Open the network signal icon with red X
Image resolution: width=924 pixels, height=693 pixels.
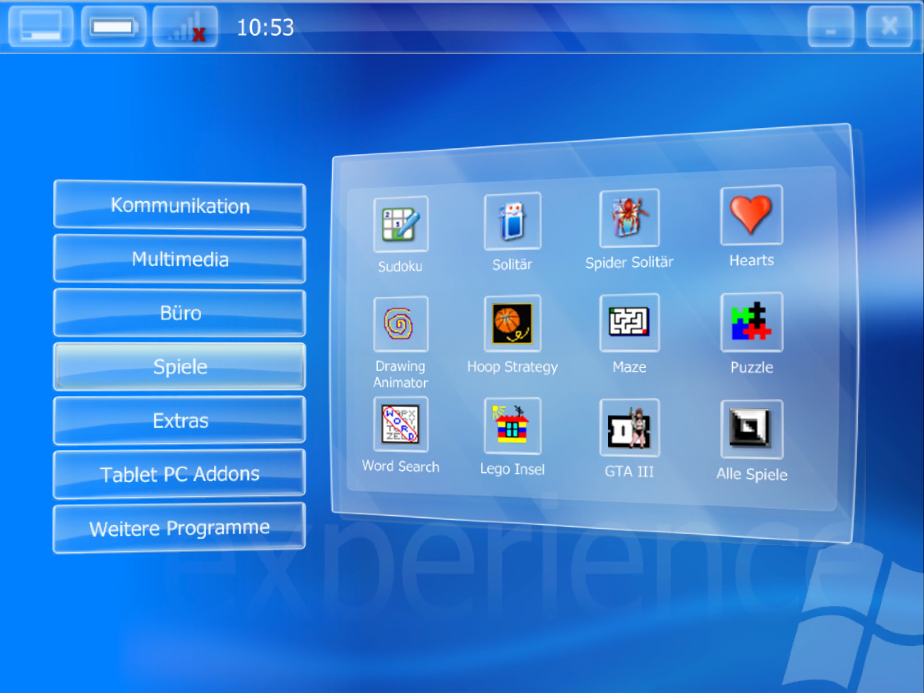click(185, 26)
